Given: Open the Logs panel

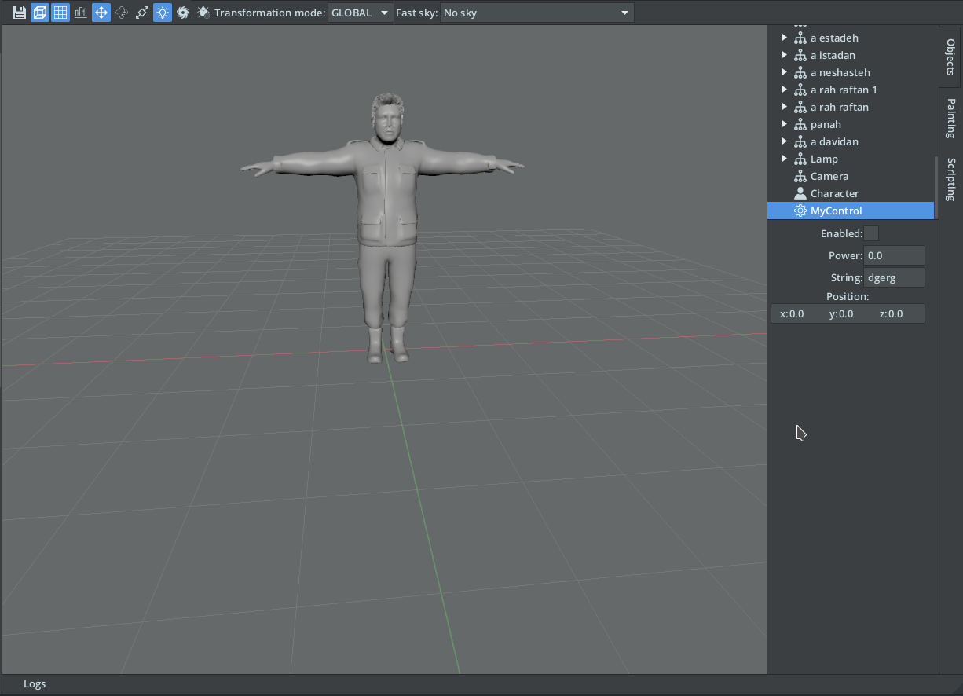Looking at the screenshot, I should (x=35, y=683).
